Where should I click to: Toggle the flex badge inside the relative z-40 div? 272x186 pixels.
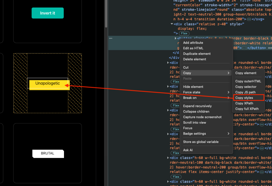click(184, 33)
